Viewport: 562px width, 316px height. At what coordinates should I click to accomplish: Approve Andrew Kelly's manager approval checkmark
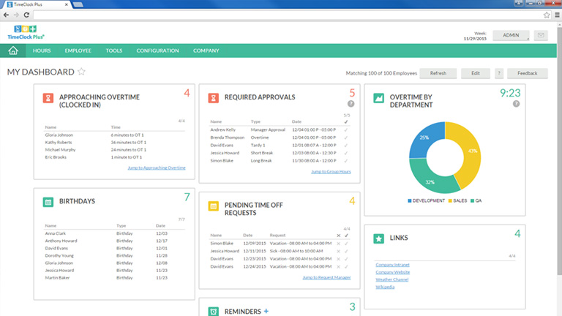point(346,129)
